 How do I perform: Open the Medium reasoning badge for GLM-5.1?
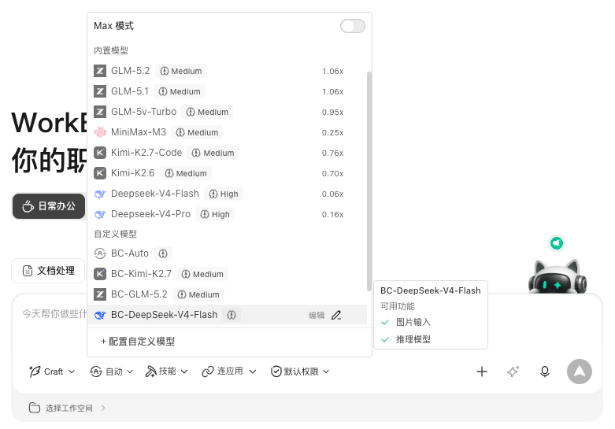click(180, 91)
